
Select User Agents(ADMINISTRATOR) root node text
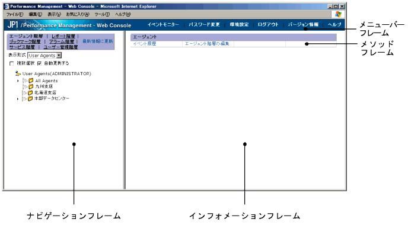pyautogui.click(x=57, y=74)
